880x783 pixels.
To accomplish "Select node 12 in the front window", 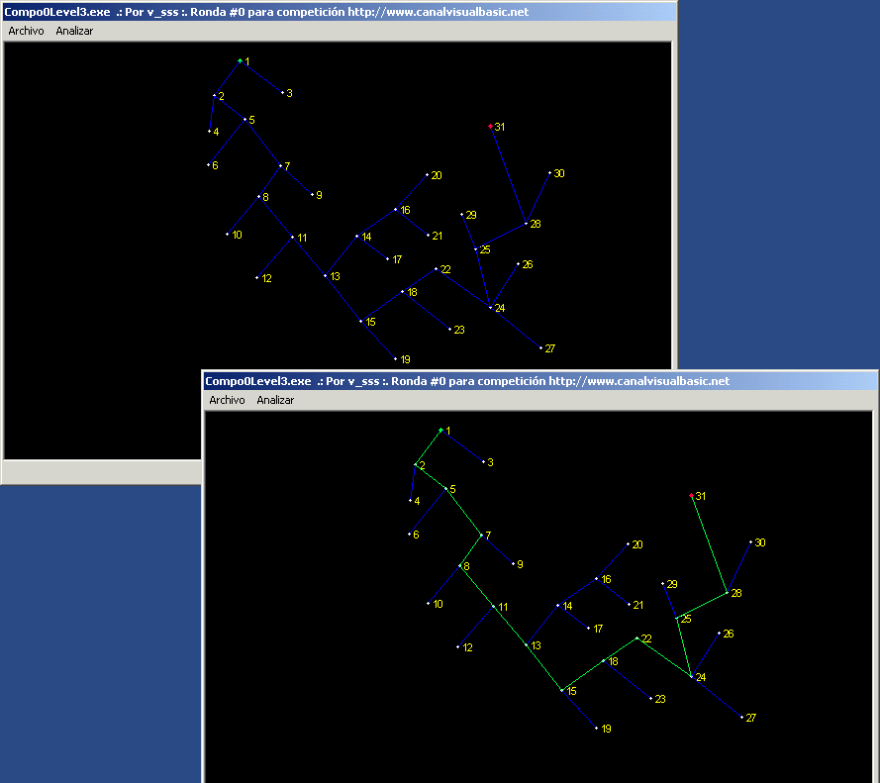I will coord(458,646).
